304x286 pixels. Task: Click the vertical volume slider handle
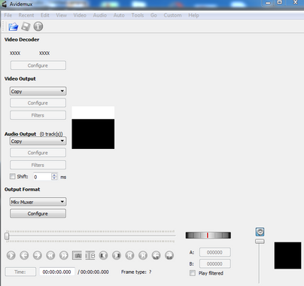tap(260, 242)
